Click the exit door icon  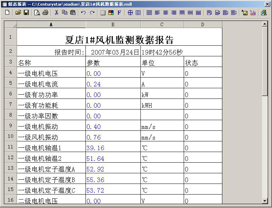[x=263, y=13]
